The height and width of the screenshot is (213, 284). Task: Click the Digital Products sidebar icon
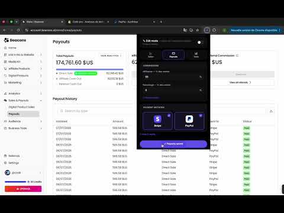coord(5,76)
